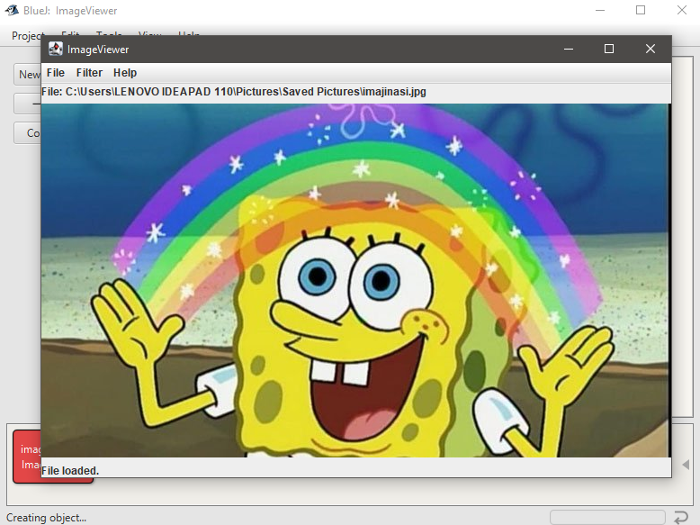Viewport: 700px width, 525px height.
Task: Open the File menu in ImageViewer
Action: coord(56,73)
